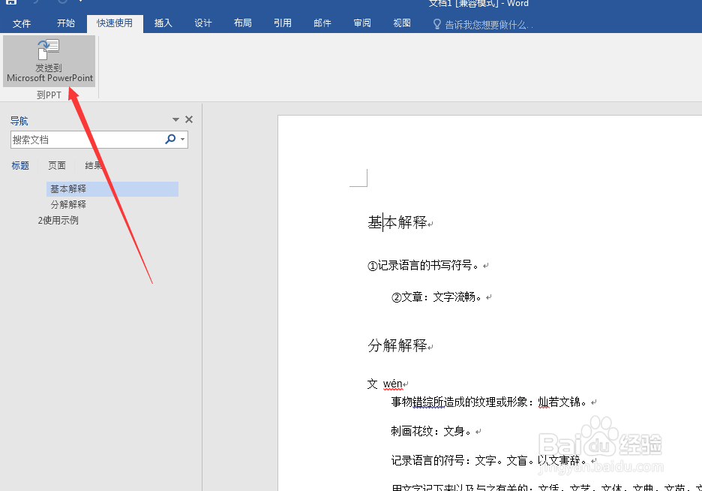This screenshot has height=491, width=702.
Task: Jump to the 分解解释 heading
Action: pyautogui.click(x=67, y=203)
